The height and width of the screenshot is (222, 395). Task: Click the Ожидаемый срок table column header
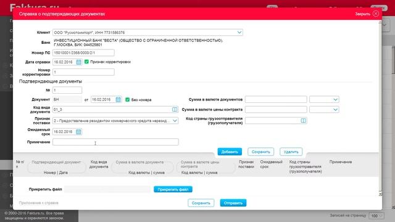point(272,164)
